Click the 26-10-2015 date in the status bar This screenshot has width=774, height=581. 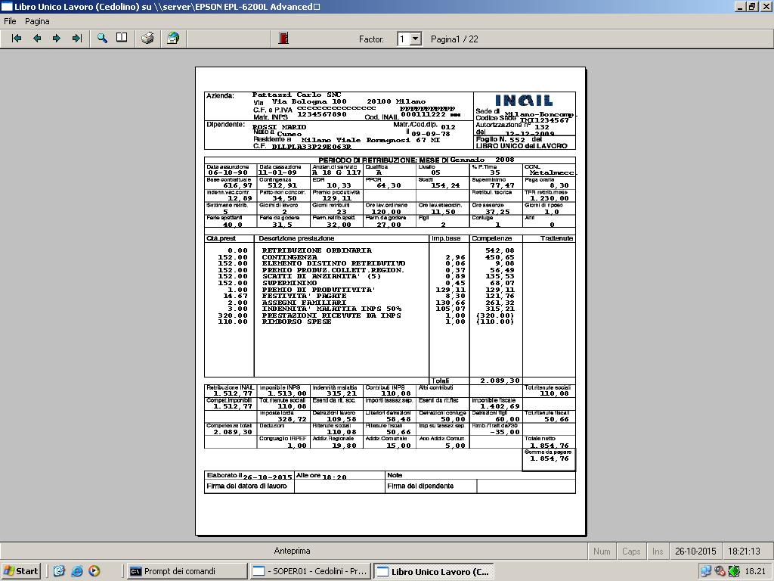(x=695, y=551)
